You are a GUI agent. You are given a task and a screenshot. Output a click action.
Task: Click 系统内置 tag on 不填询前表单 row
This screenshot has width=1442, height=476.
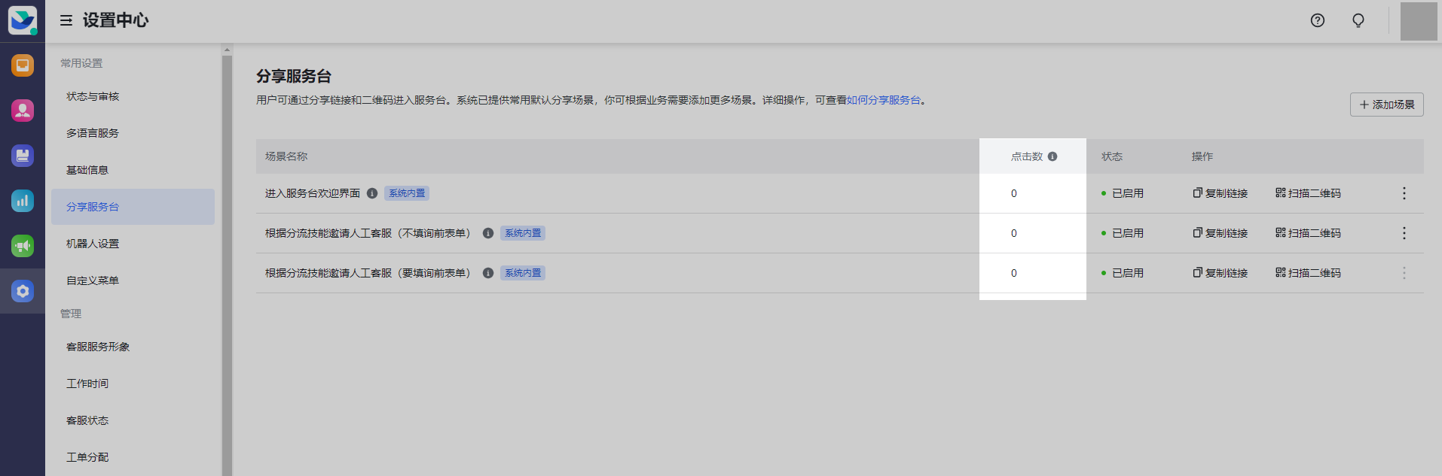coord(523,233)
